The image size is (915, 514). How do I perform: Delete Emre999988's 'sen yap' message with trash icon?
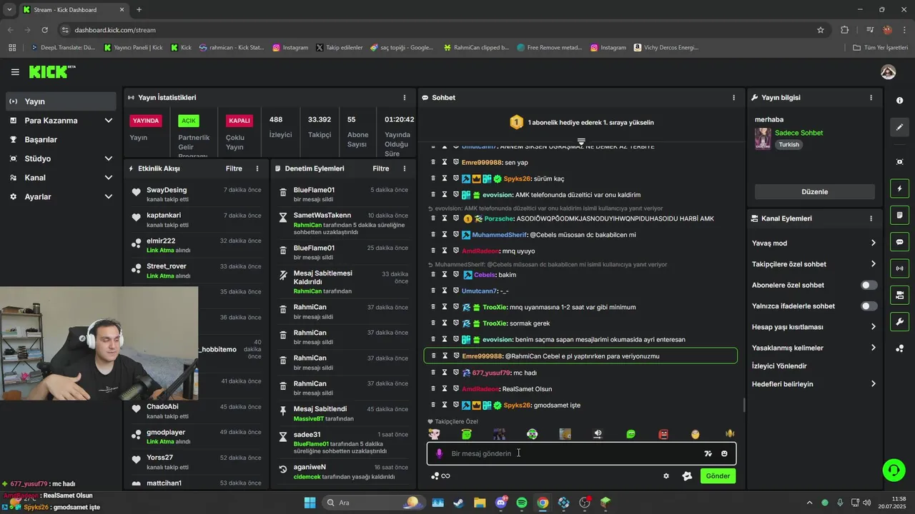click(x=432, y=162)
